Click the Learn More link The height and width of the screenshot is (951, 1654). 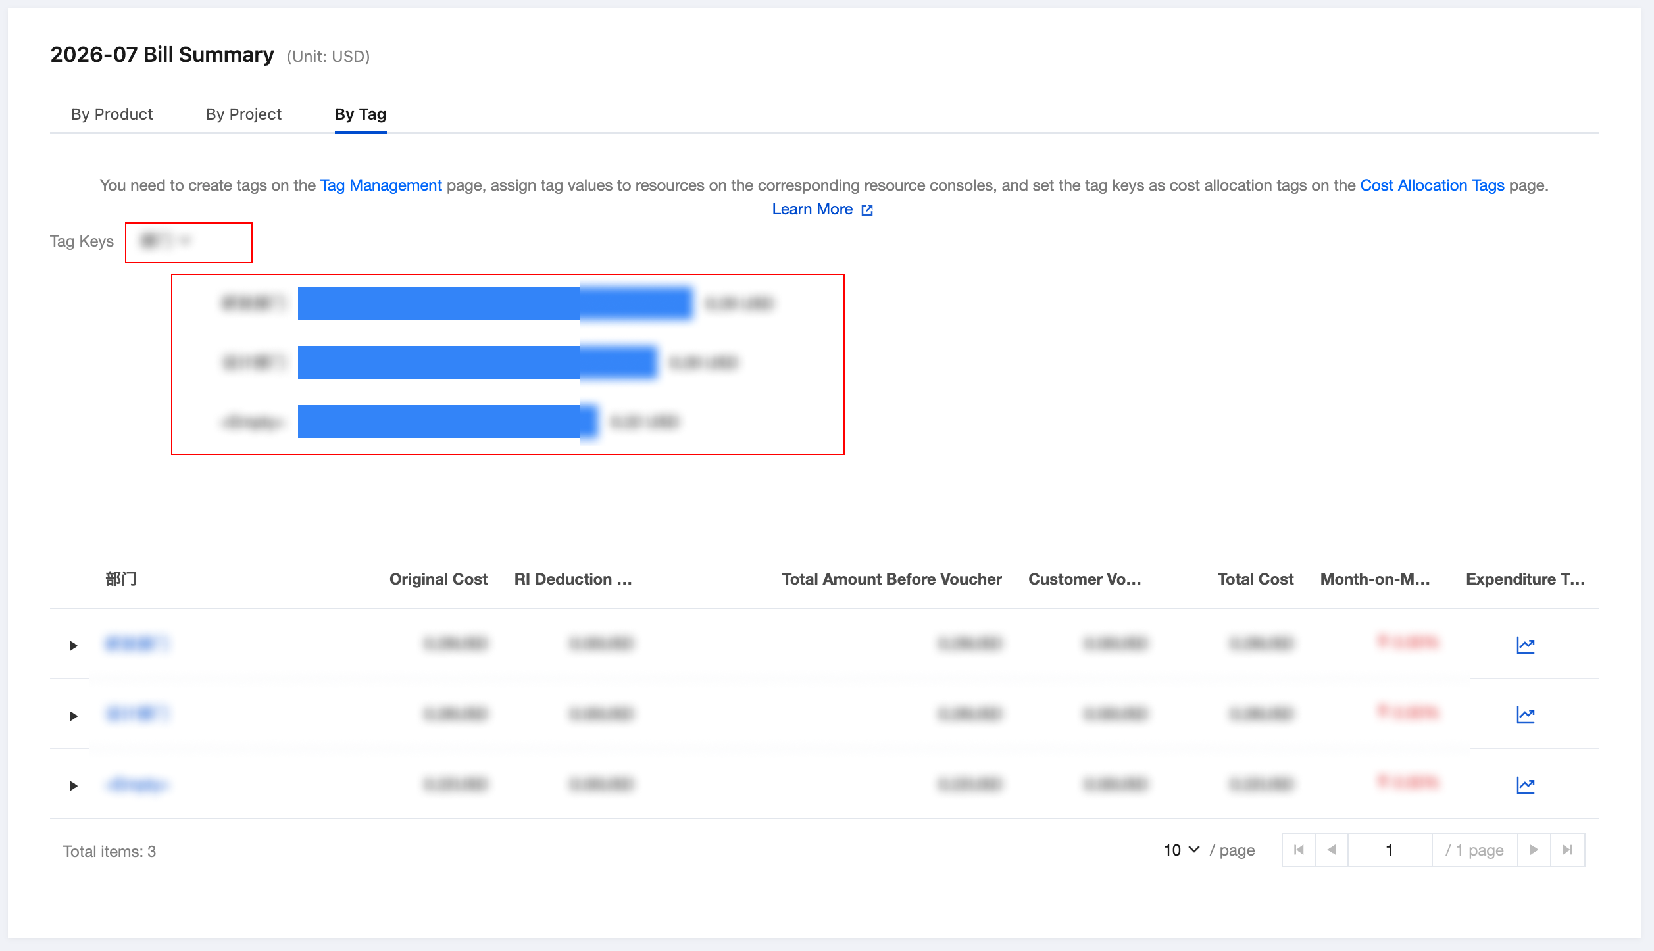click(813, 209)
